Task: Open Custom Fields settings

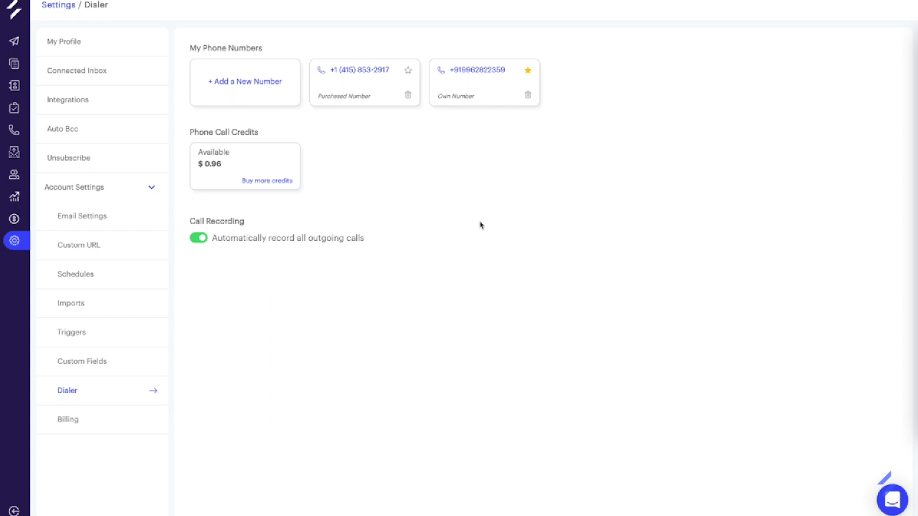Action: coord(82,361)
